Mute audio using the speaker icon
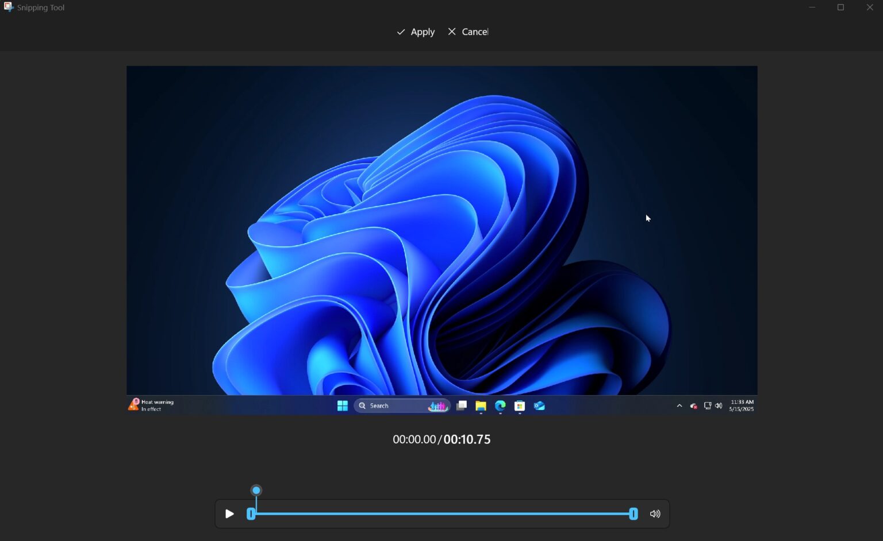 click(x=655, y=513)
